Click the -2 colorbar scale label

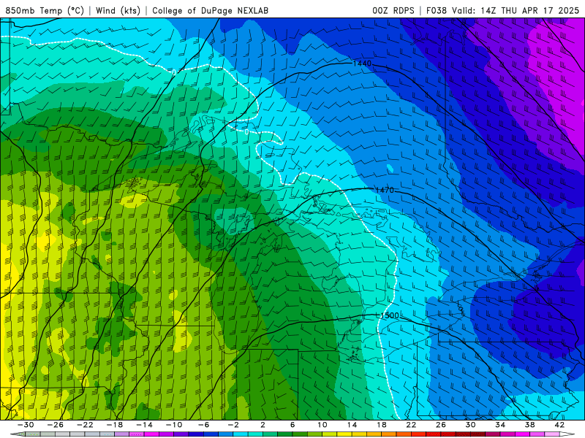tap(233, 425)
